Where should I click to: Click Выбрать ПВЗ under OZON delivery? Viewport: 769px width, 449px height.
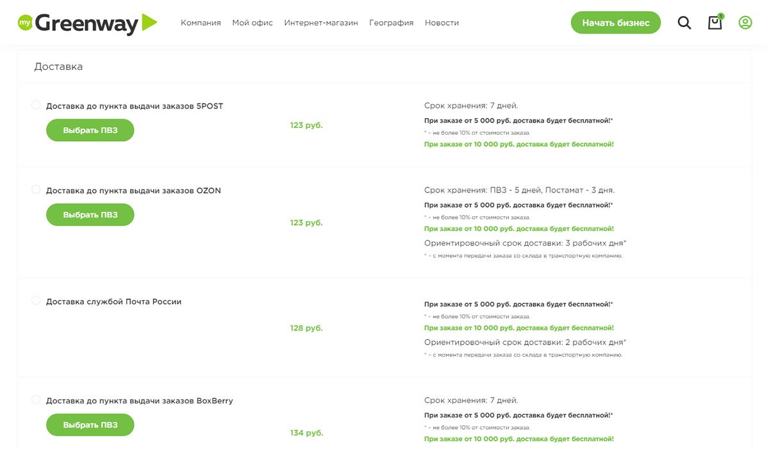[90, 215]
